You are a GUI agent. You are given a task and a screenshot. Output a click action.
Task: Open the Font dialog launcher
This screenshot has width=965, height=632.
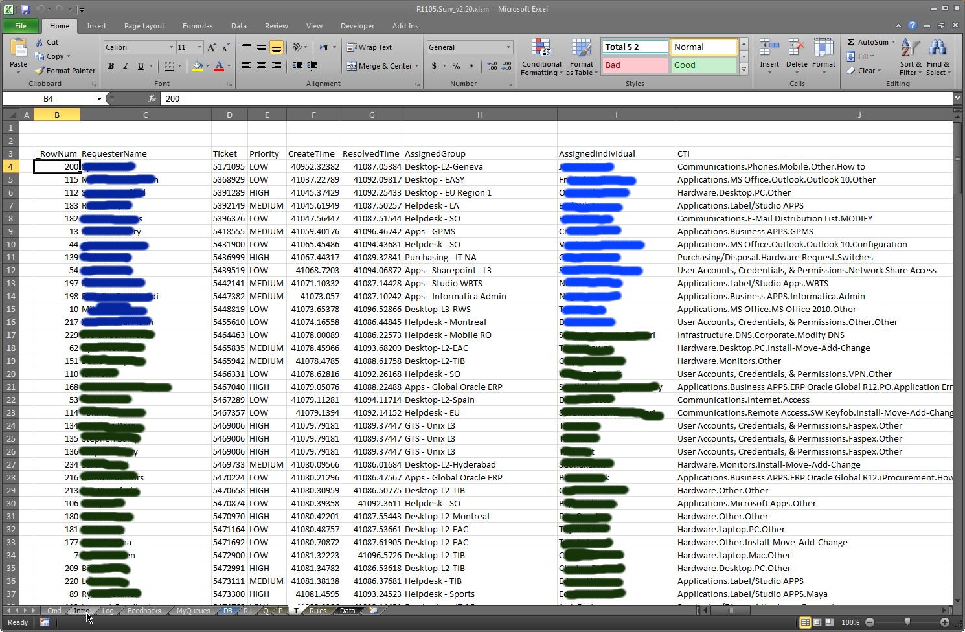pyautogui.click(x=230, y=84)
